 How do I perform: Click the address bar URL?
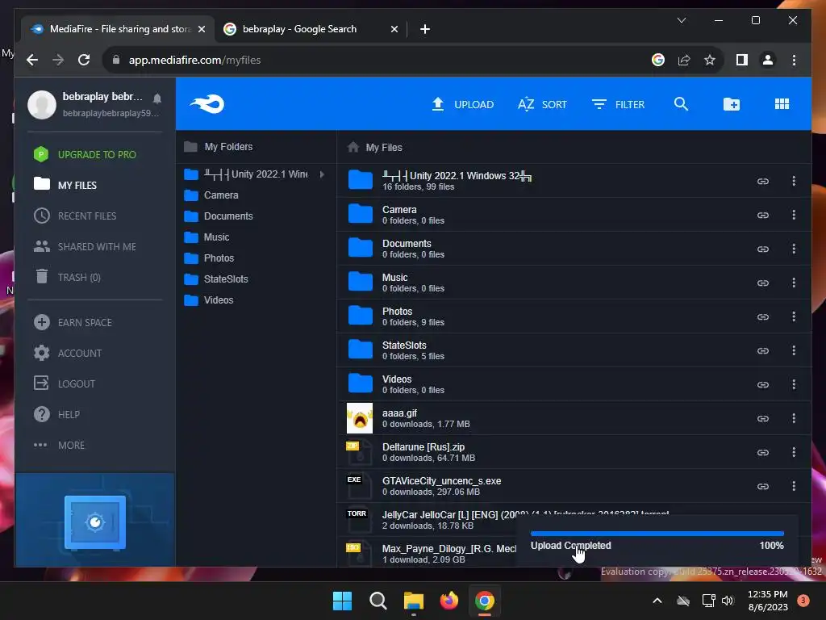coord(194,60)
